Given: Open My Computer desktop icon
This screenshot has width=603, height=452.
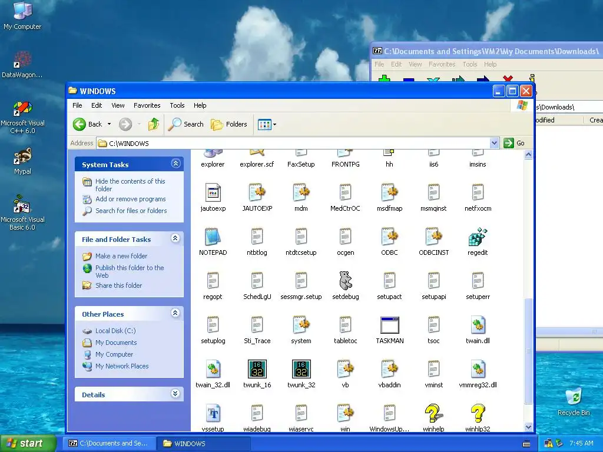Looking at the screenshot, I should click(x=22, y=15).
